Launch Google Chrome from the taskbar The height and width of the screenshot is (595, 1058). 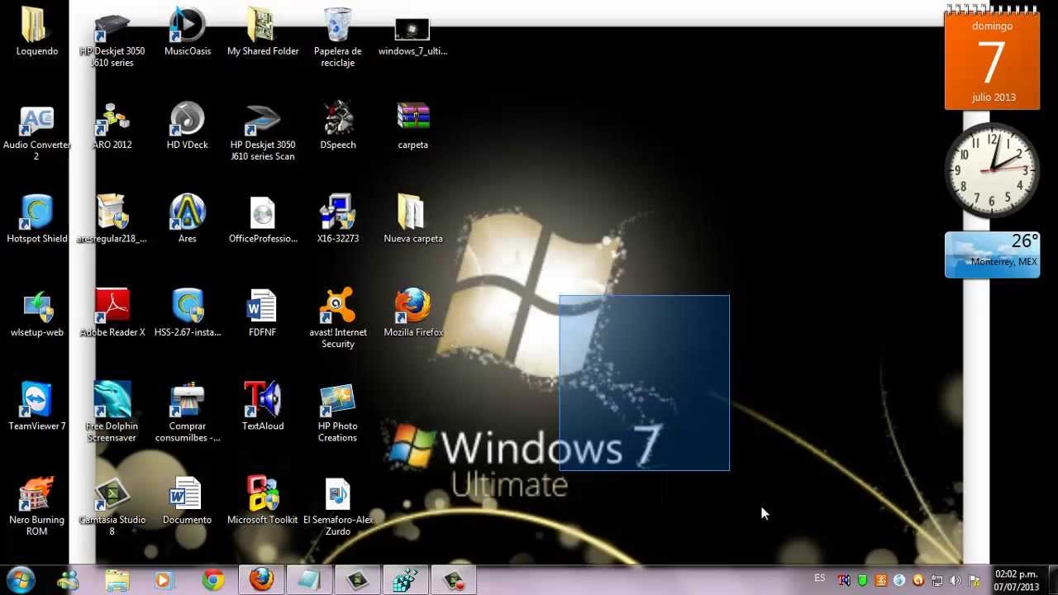click(x=213, y=580)
